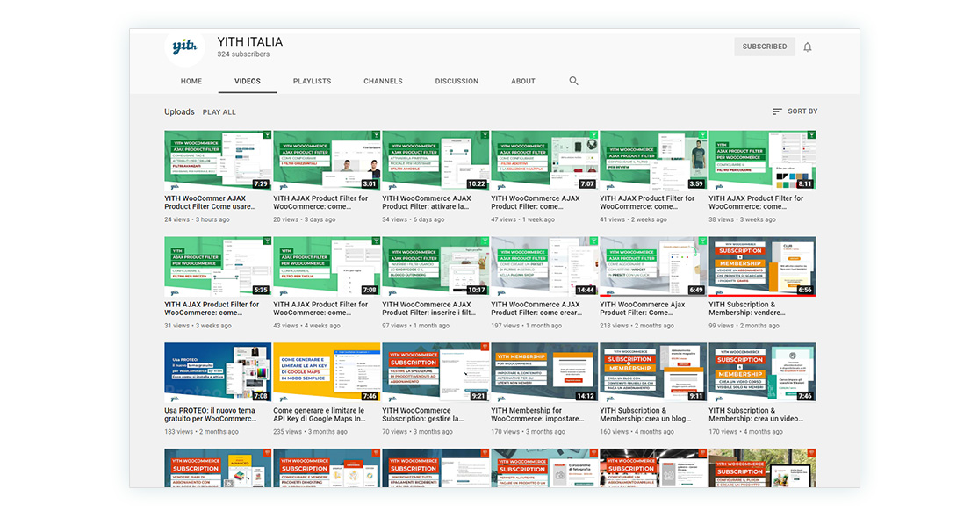Open title "YITH WooCommerce AJAX Product Filter: attivare la..."

[427, 203]
